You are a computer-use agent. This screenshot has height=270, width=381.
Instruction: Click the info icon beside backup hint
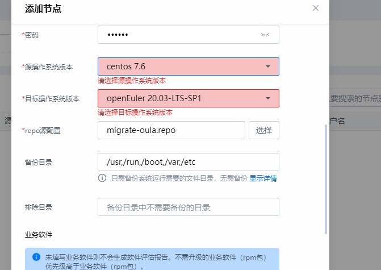(x=102, y=178)
